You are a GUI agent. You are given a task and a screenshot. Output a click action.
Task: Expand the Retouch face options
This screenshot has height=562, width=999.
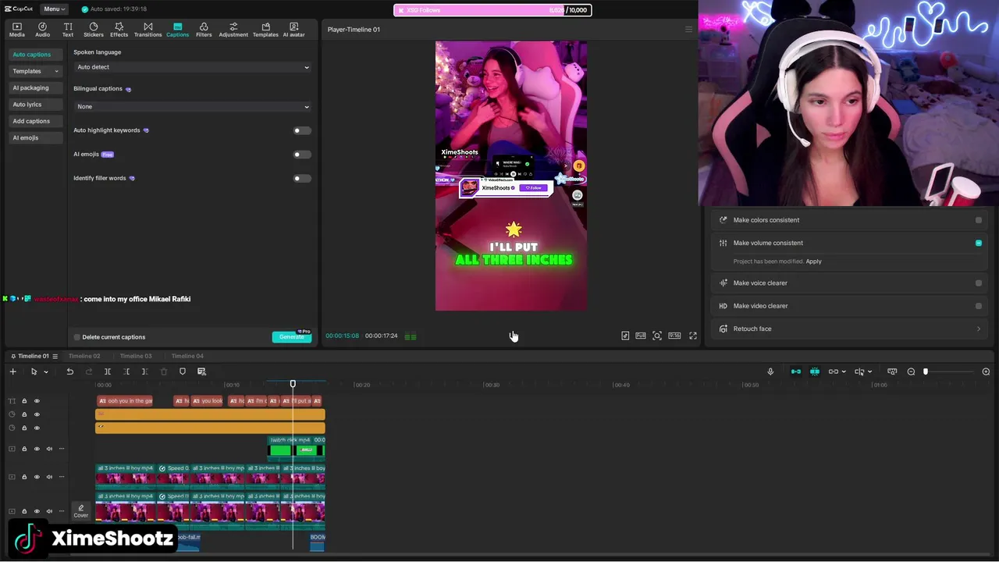979,329
